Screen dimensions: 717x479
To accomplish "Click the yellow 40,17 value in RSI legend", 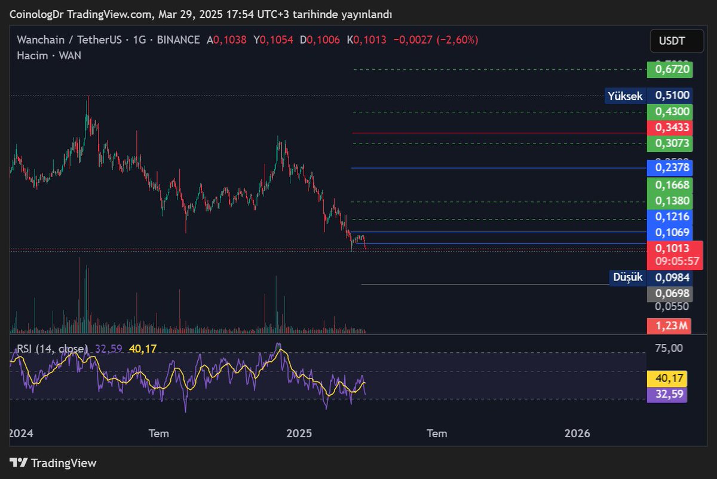I will point(143,349).
